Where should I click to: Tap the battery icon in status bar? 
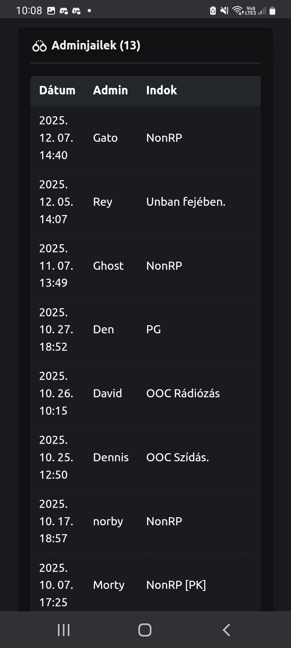coord(272,11)
